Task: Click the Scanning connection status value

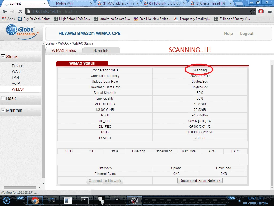Action: pyautogui.click(x=200, y=70)
